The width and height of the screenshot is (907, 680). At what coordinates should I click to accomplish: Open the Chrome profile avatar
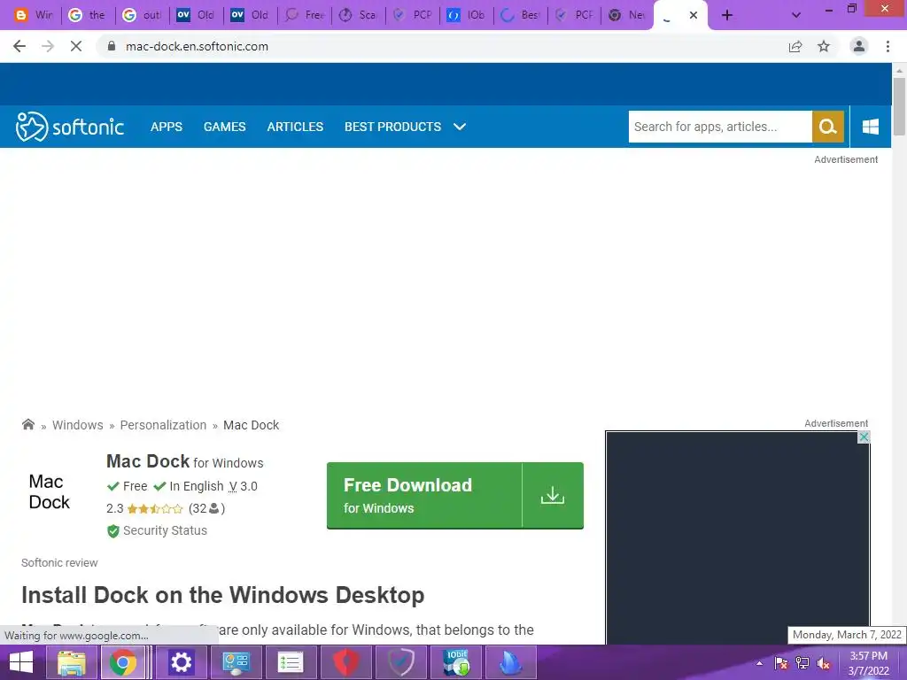[x=859, y=46]
